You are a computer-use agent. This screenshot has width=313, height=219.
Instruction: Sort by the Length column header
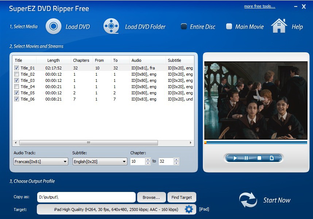click(x=54, y=60)
